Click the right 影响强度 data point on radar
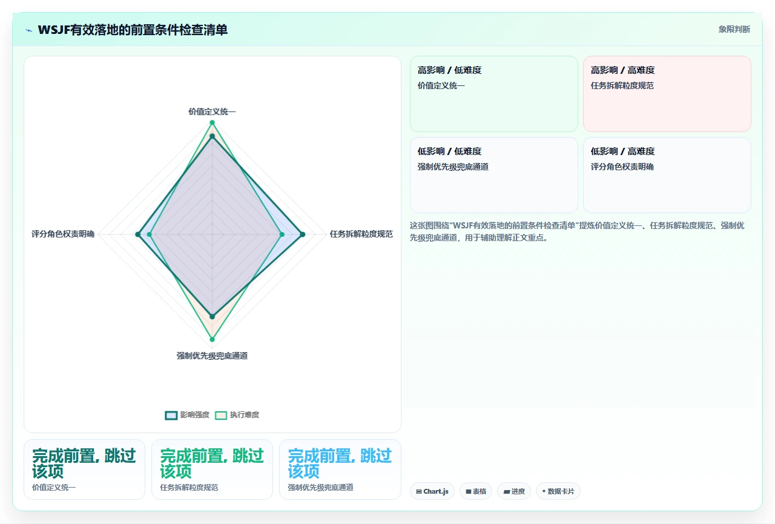This screenshot has width=775, height=524. (303, 234)
